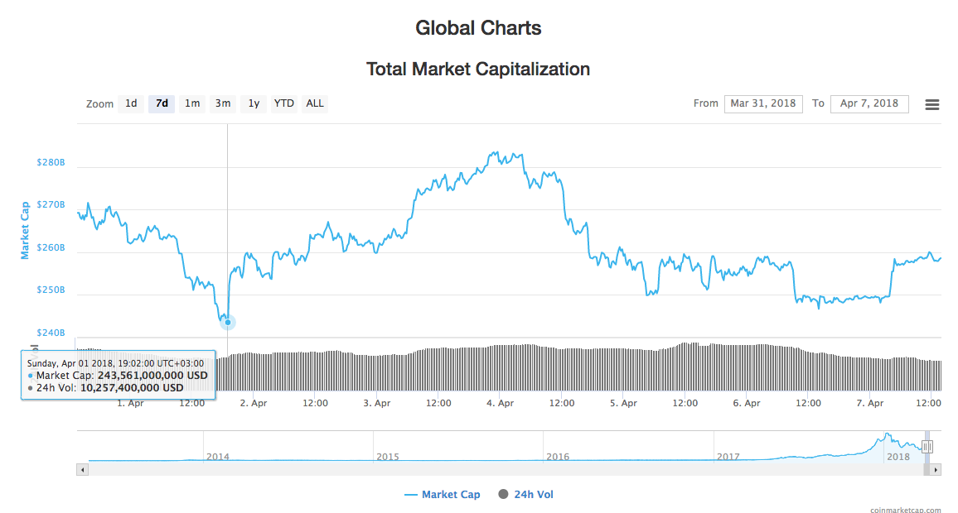Select the 1y zoom option
The height and width of the screenshot is (513, 958).
pos(253,103)
